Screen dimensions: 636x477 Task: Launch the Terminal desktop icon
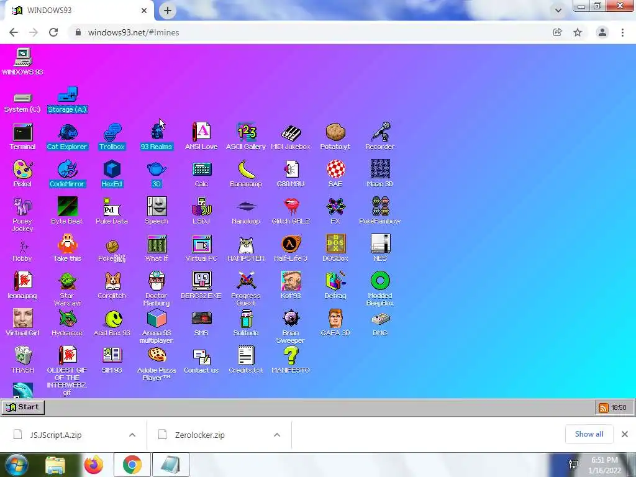[x=23, y=132]
